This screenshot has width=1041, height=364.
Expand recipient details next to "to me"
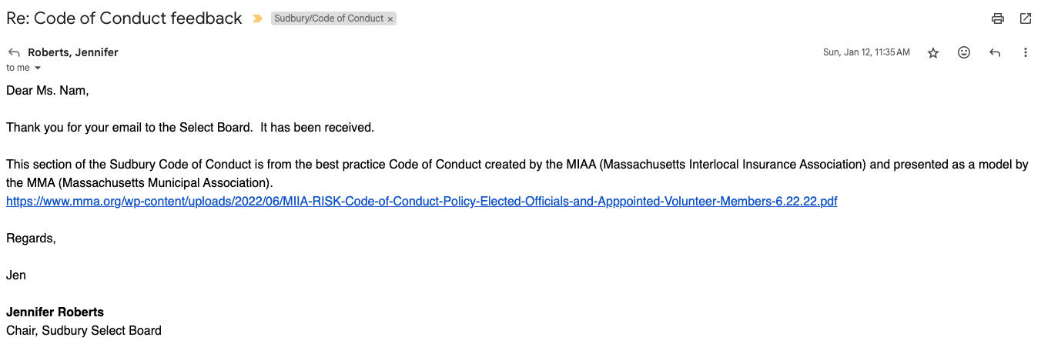(x=38, y=68)
